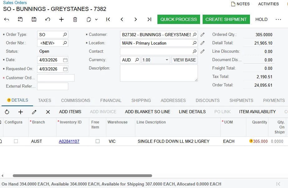Click the Save and Close icon
The width and height of the screenshot is (288, 188).
pyautogui.click(x=20, y=19)
